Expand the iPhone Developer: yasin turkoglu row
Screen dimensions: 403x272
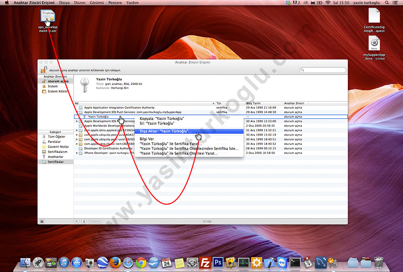tap(77, 153)
